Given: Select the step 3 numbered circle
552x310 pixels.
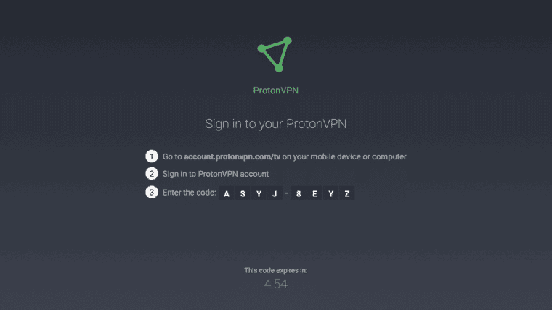Looking at the screenshot, I should [x=152, y=193].
